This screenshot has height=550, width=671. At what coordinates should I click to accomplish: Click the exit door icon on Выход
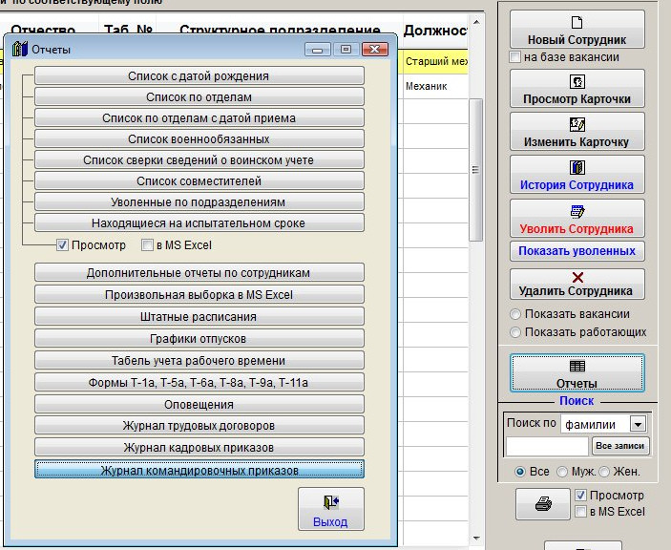[x=331, y=501]
